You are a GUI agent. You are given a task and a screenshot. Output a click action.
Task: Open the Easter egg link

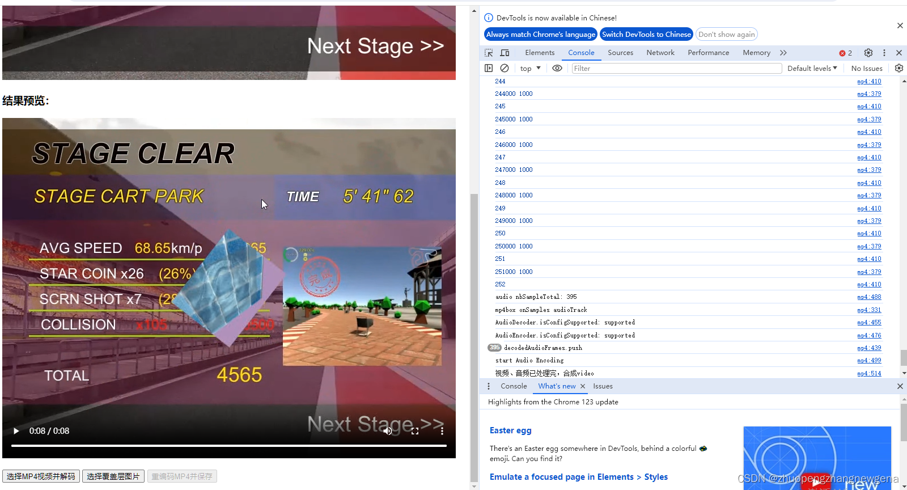[x=510, y=430]
